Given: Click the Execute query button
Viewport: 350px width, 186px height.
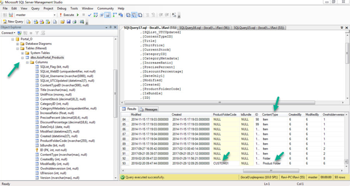Looking at the screenshot, I should click(67, 15).
